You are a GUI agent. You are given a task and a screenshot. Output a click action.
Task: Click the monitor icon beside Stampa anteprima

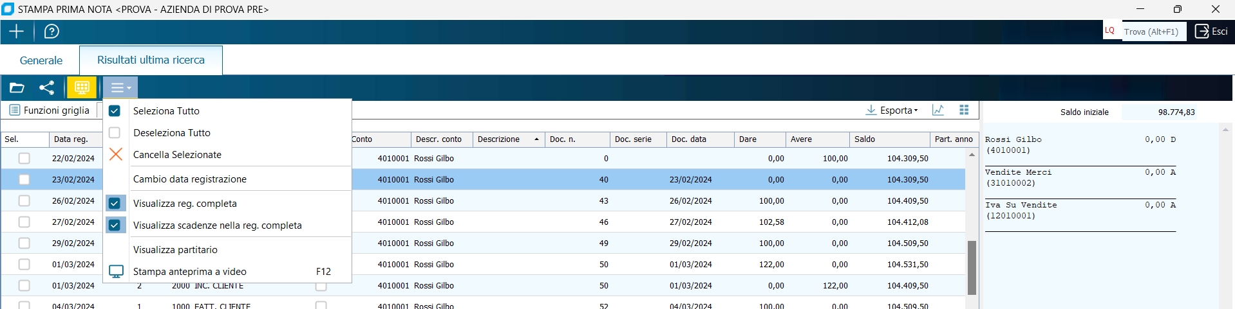116,272
